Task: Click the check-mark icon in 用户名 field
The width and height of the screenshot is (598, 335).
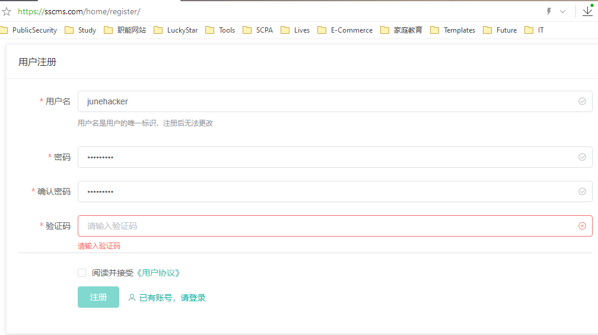Action: (582, 101)
